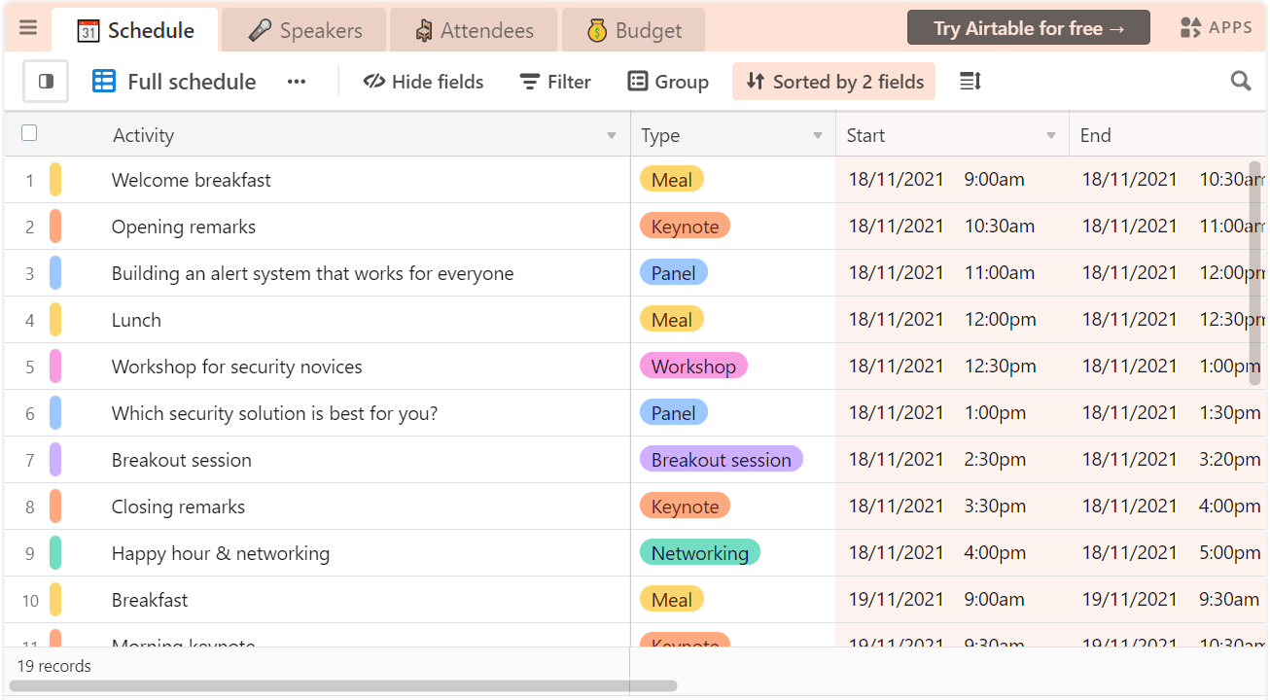Image resolution: width=1270 pixels, height=700 pixels.
Task: Open the Filter options
Action: tap(555, 82)
